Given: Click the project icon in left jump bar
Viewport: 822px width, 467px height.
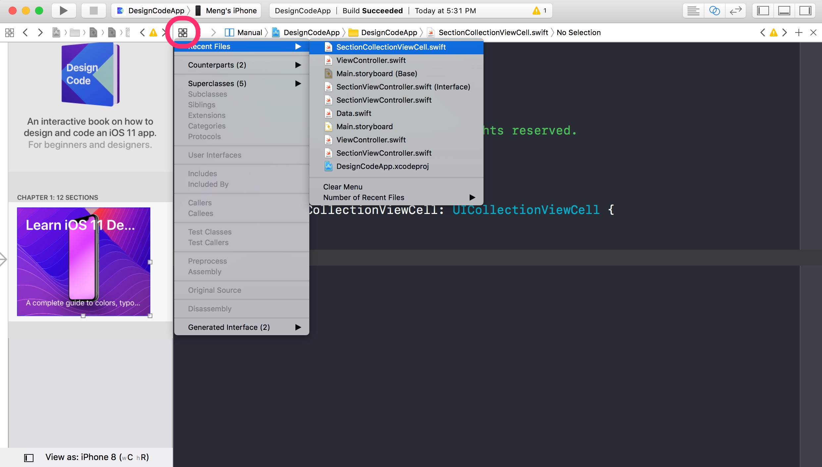Looking at the screenshot, I should point(56,32).
